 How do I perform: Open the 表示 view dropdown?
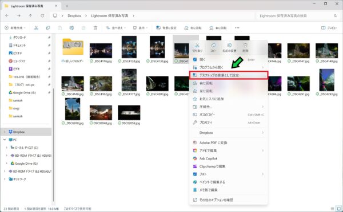pos(140,28)
